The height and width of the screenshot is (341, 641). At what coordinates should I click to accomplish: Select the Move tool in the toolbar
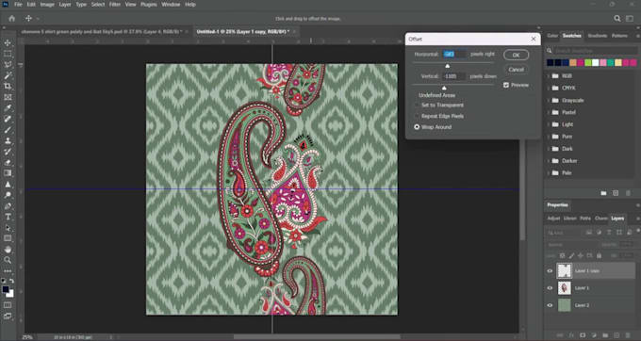coord(8,43)
